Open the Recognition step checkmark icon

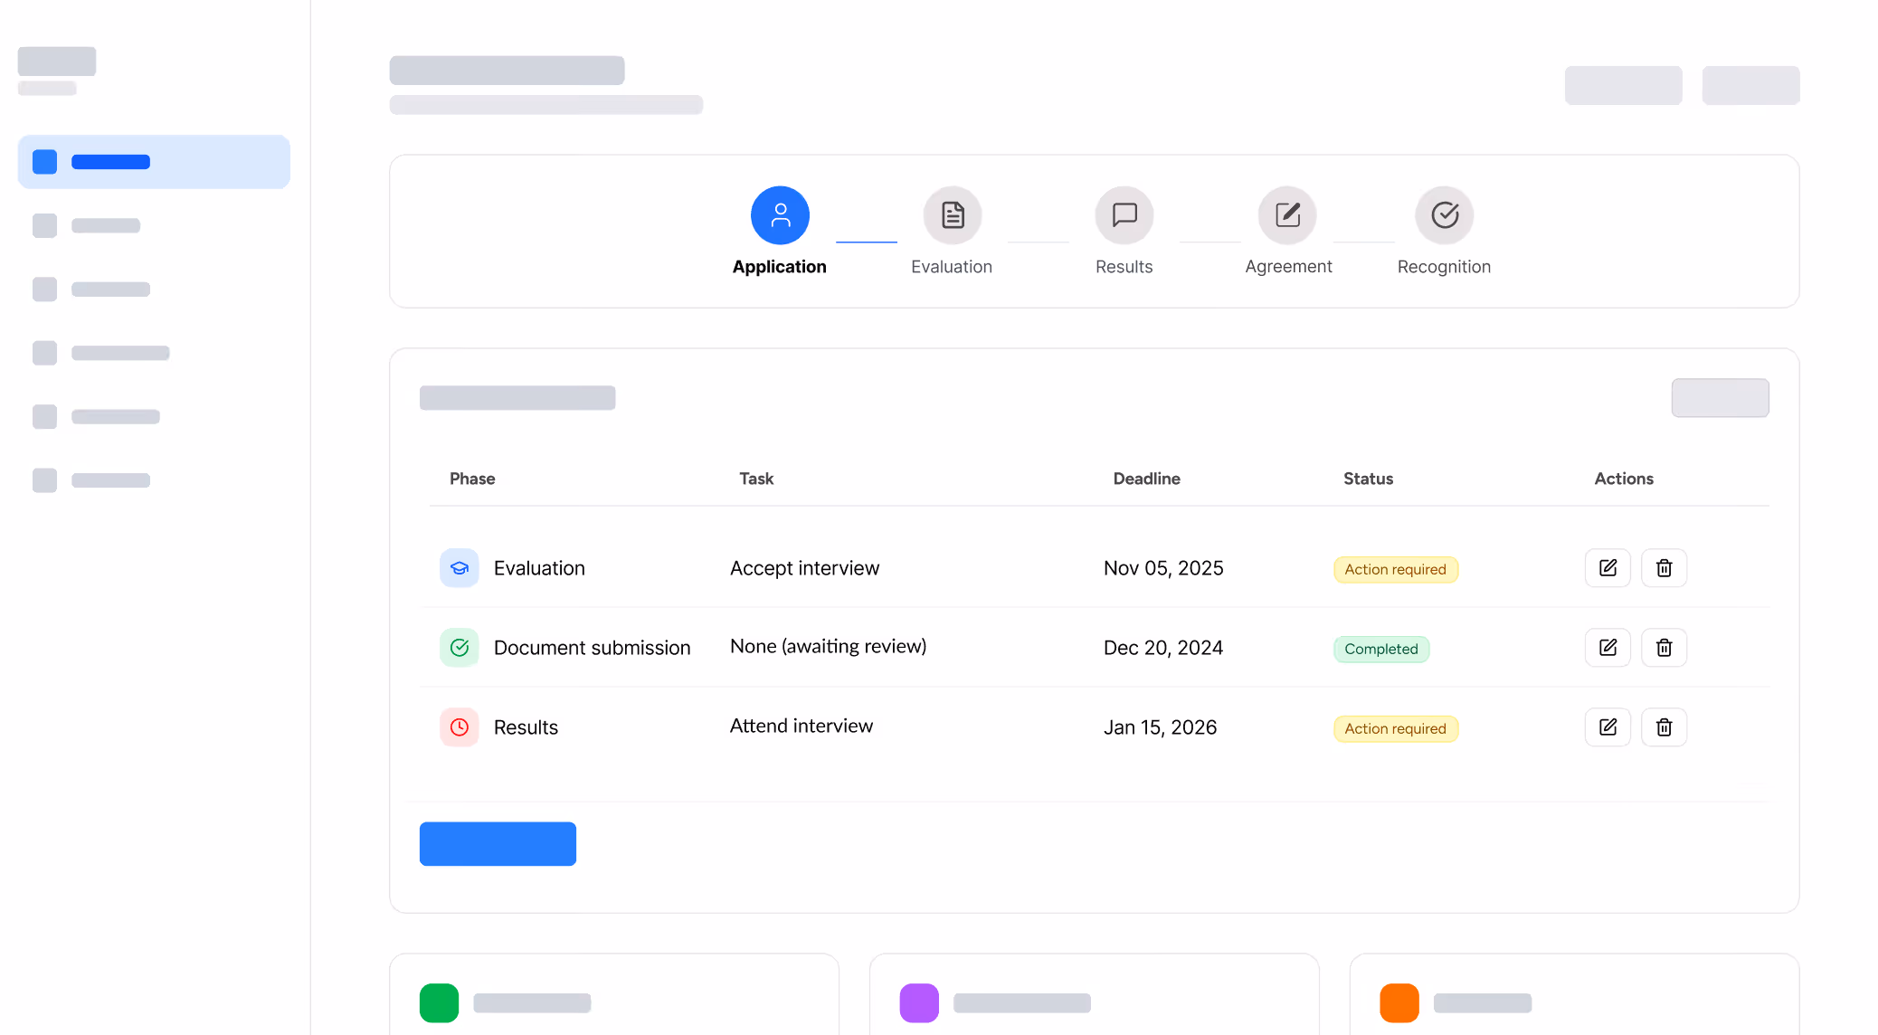click(x=1445, y=215)
